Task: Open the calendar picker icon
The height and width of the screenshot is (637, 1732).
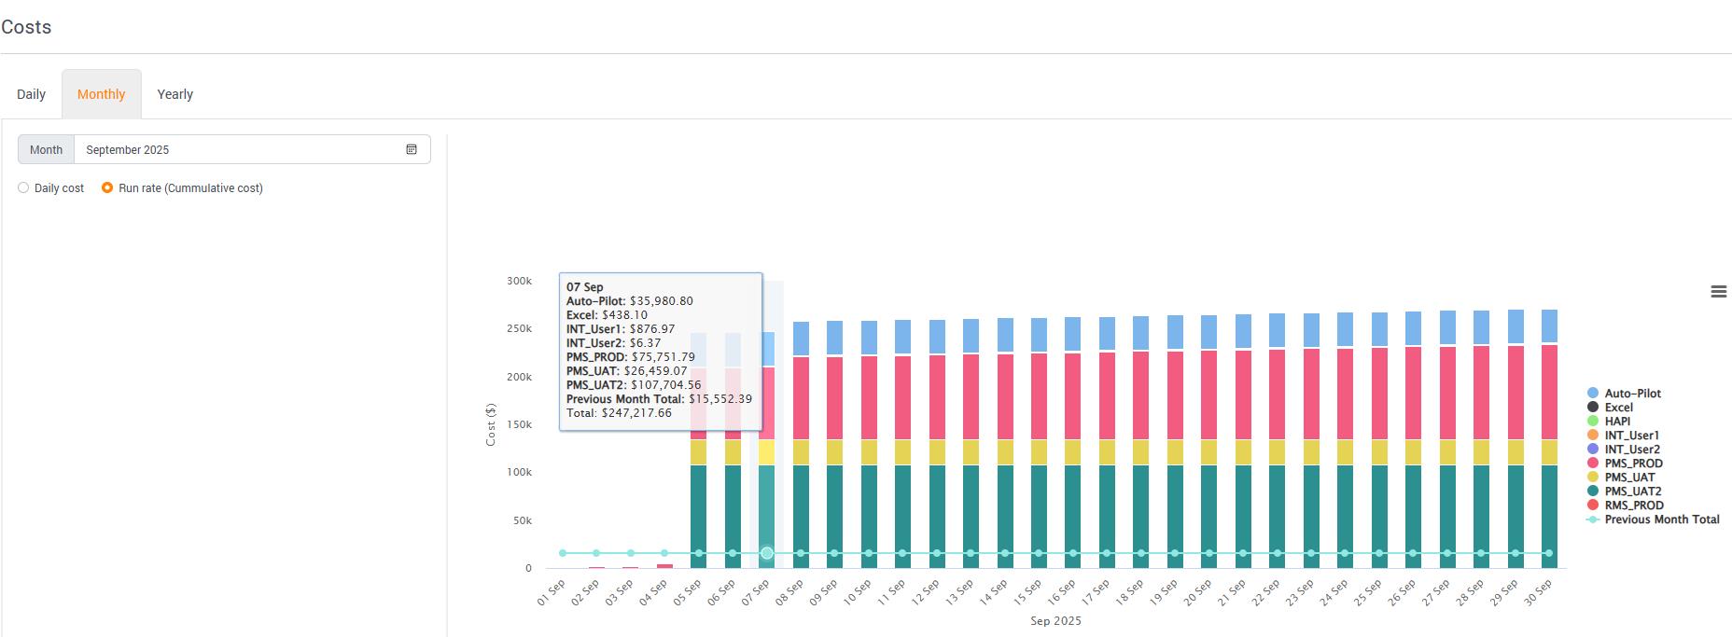Action: (x=412, y=149)
